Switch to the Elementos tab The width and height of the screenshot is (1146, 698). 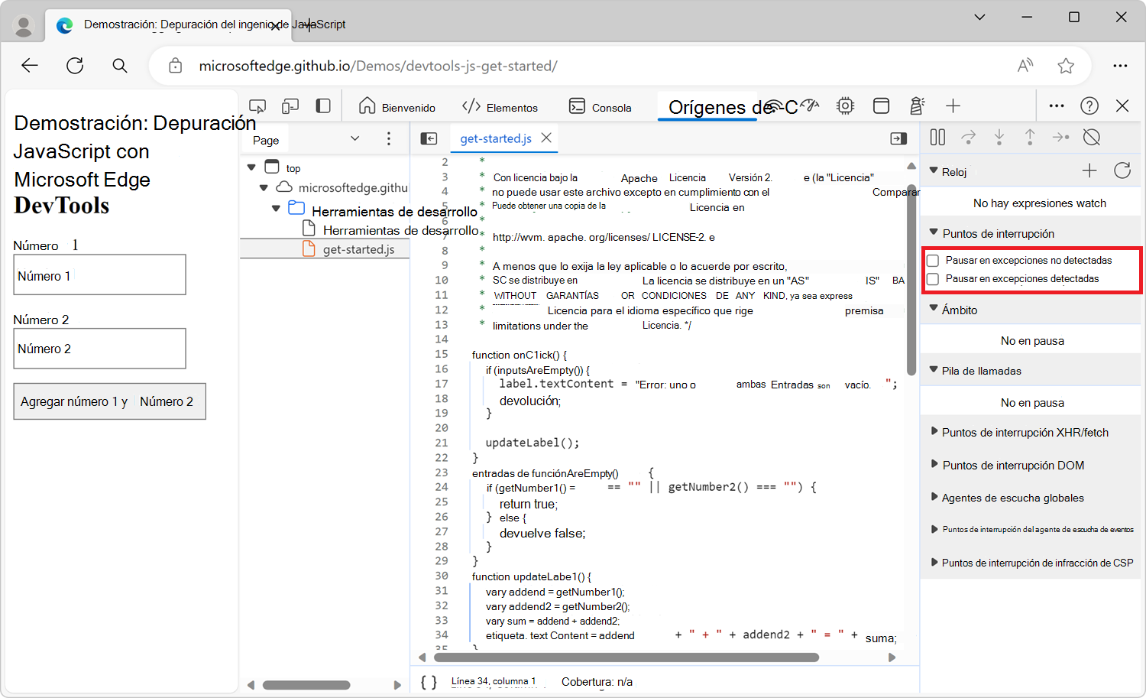click(500, 106)
